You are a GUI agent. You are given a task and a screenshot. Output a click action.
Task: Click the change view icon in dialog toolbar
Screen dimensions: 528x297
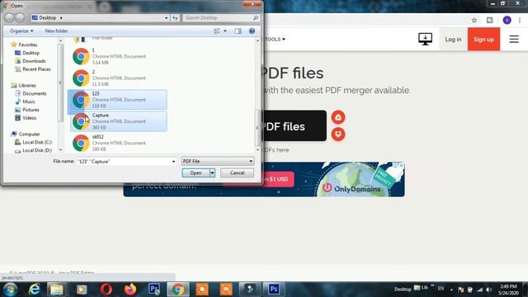(217, 31)
